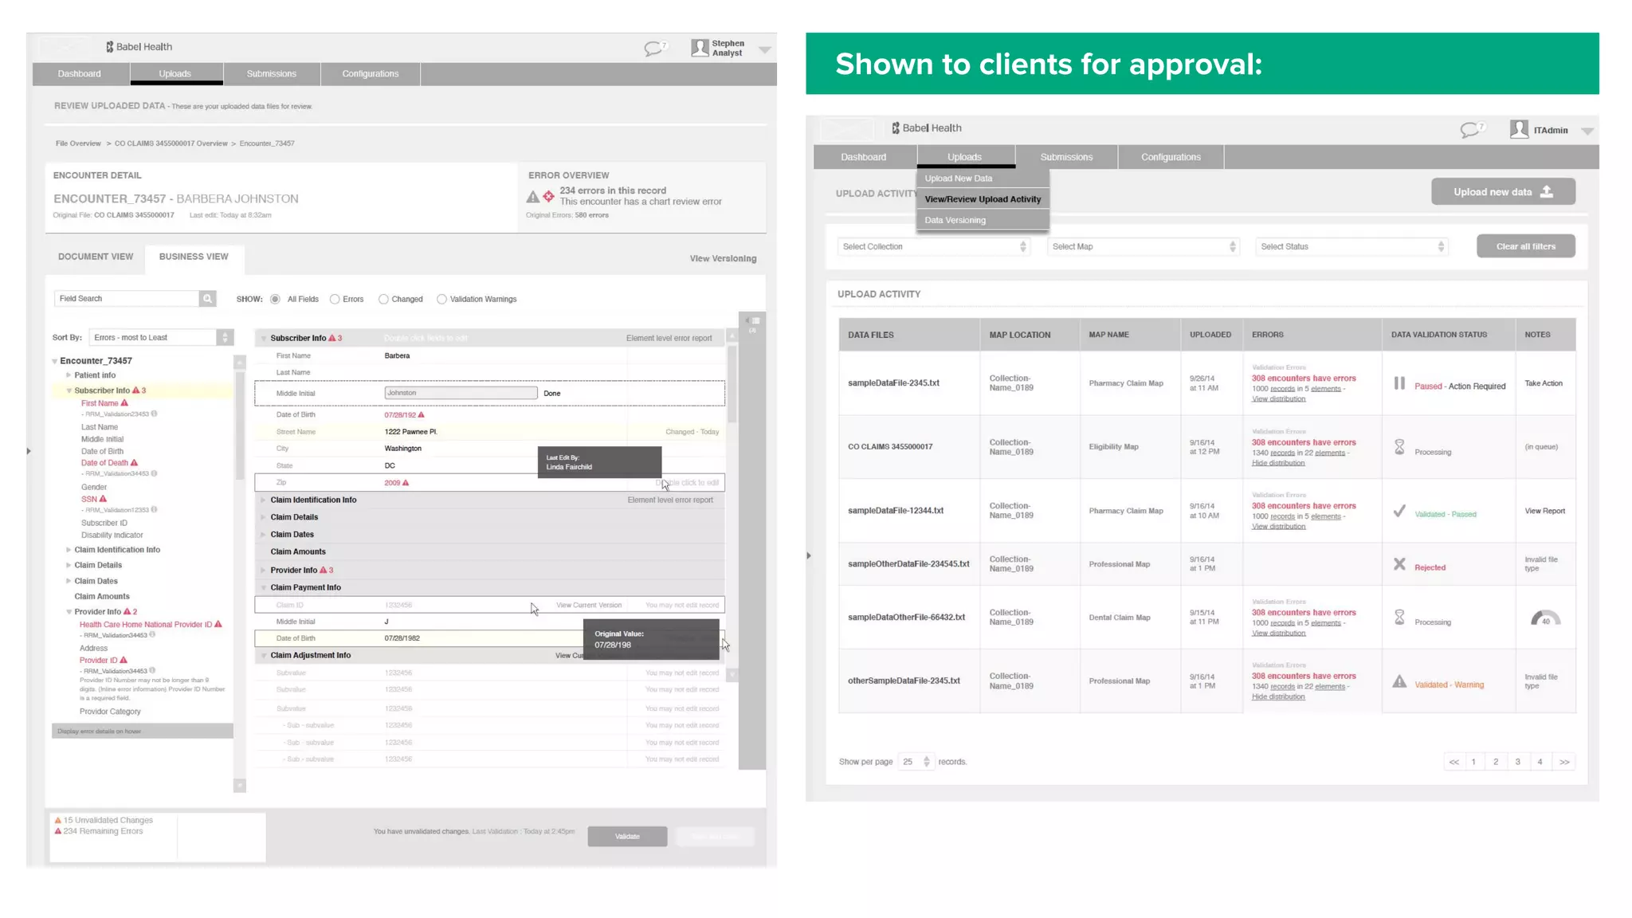Image resolution: width=1632 pixels, height=918 pixels.
Task: Expand the Patient Info tree node
Action: click(69, 375)
